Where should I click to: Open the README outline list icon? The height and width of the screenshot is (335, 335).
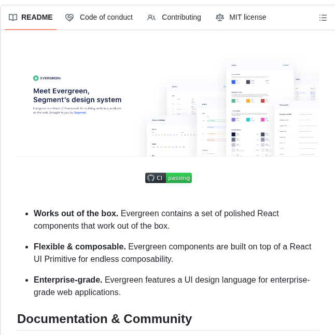click(323, 18)
